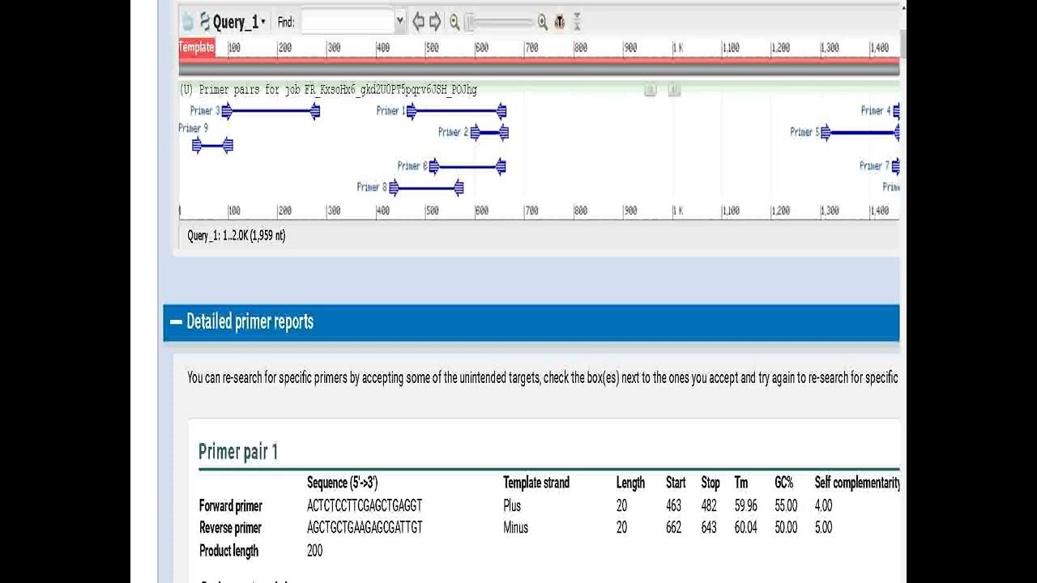Open the Find box dropdown arrow
Image resolution: width=1037 pixels, height=583 pixels.
[x=399, y=22]
